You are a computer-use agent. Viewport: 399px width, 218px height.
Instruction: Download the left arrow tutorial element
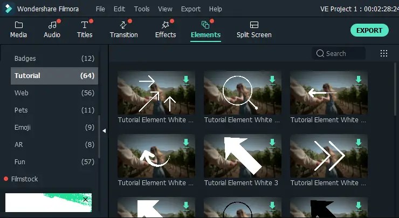[x=359, y=80]
